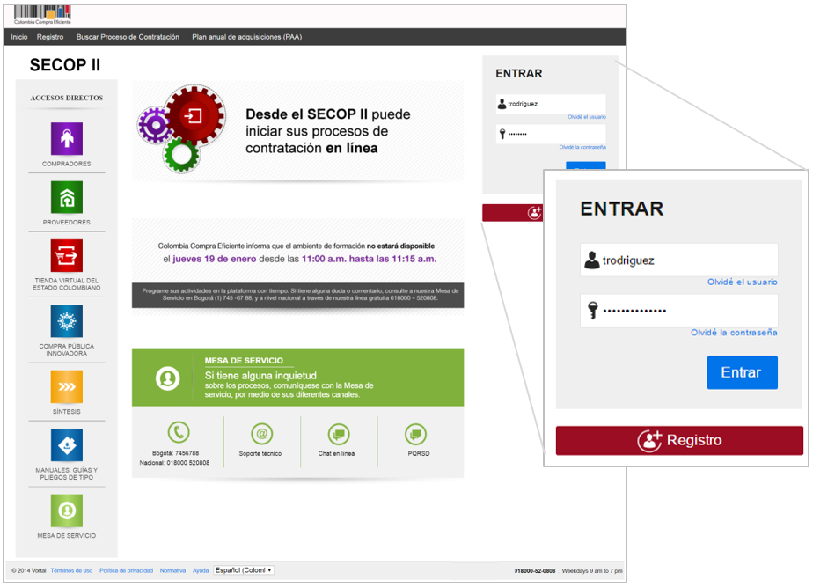This screenshot has width=813, height=587.
Task: Open the Términos de uso footer link
Action: pyautogui.click(x=71, y=570)
